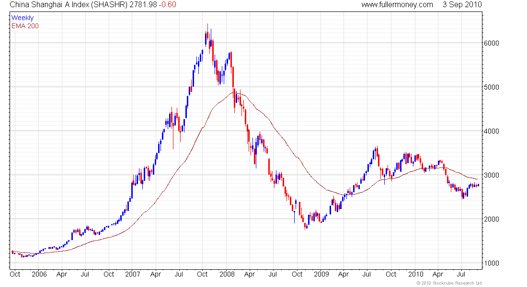
Task: Open the www.fullermoney.com address text
Action: point(397,5)
